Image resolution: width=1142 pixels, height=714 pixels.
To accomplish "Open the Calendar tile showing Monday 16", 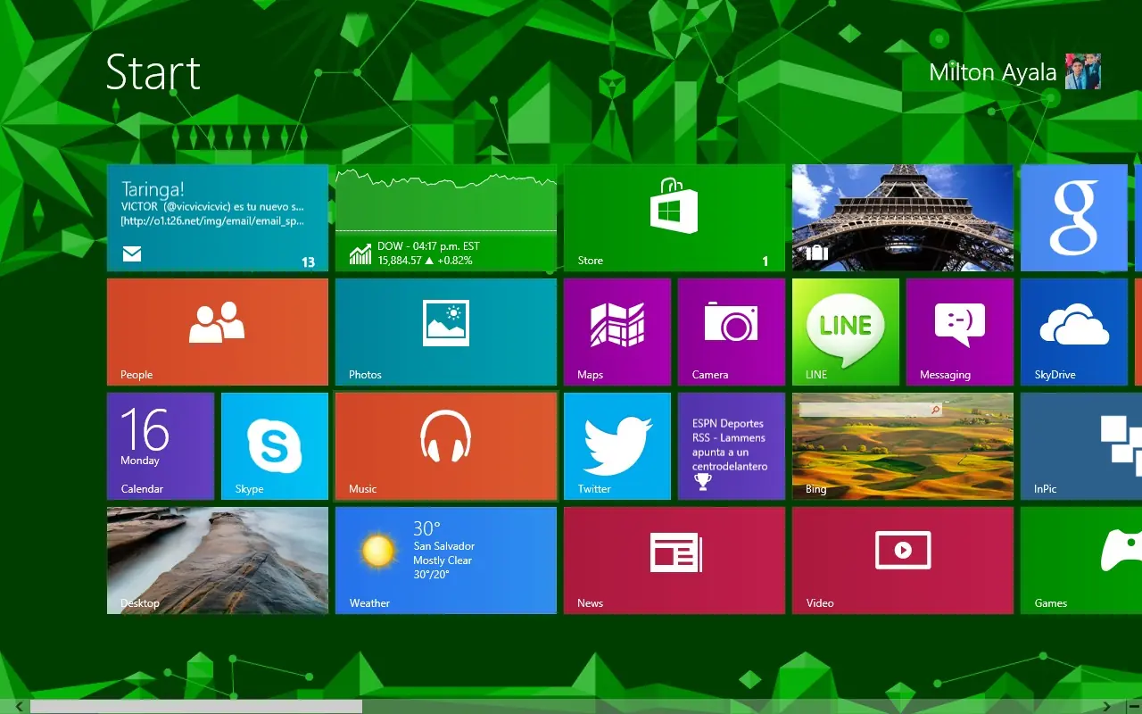I will 161,446.
